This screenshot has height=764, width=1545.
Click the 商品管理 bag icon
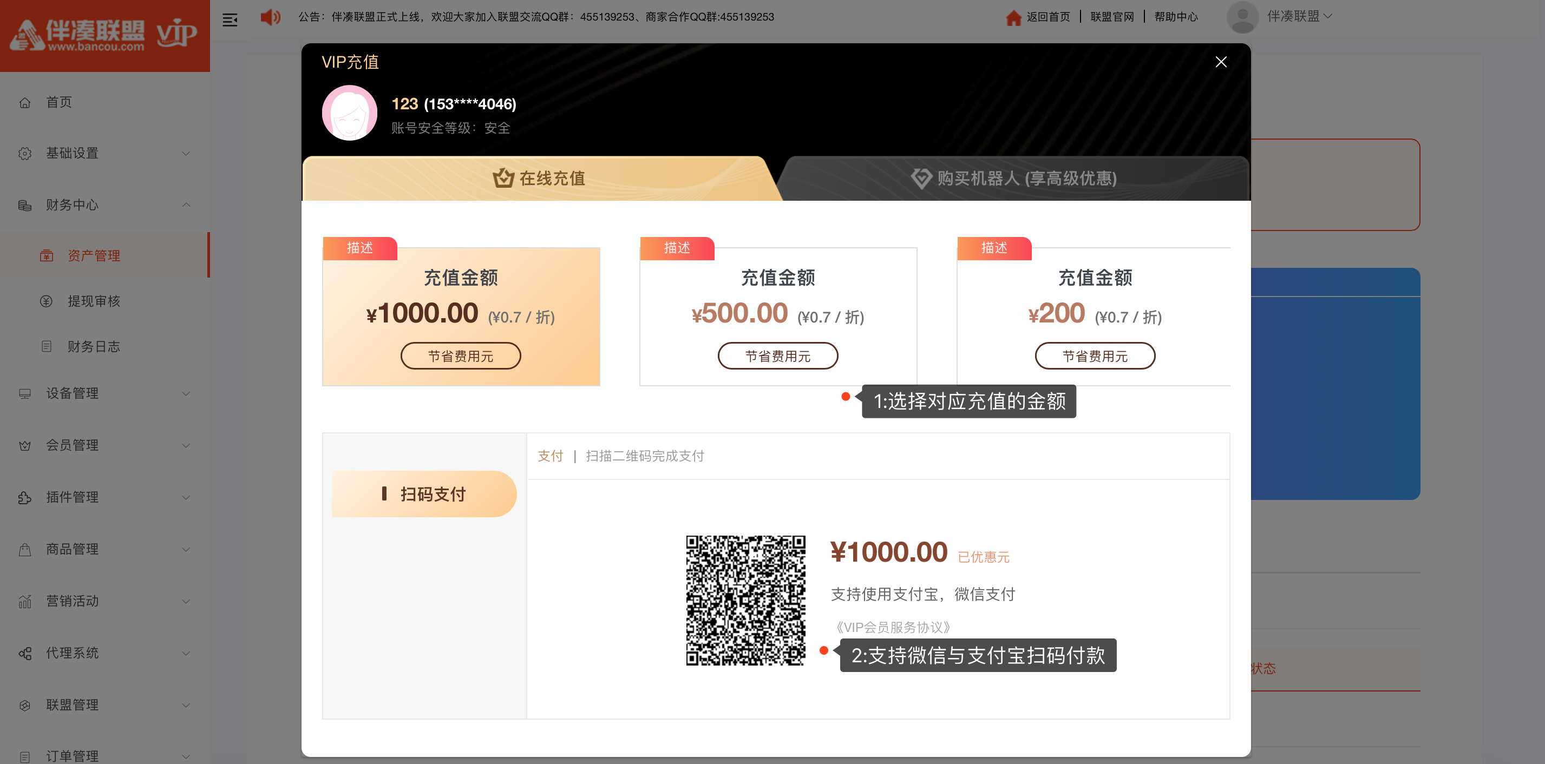(24, 549)
